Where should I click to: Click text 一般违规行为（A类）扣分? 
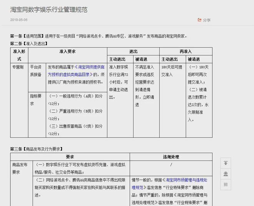81,96
